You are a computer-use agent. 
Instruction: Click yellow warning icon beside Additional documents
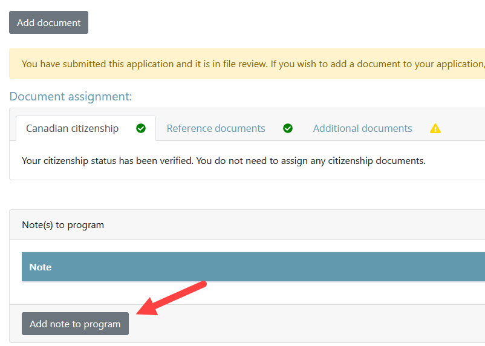point(435,128)
